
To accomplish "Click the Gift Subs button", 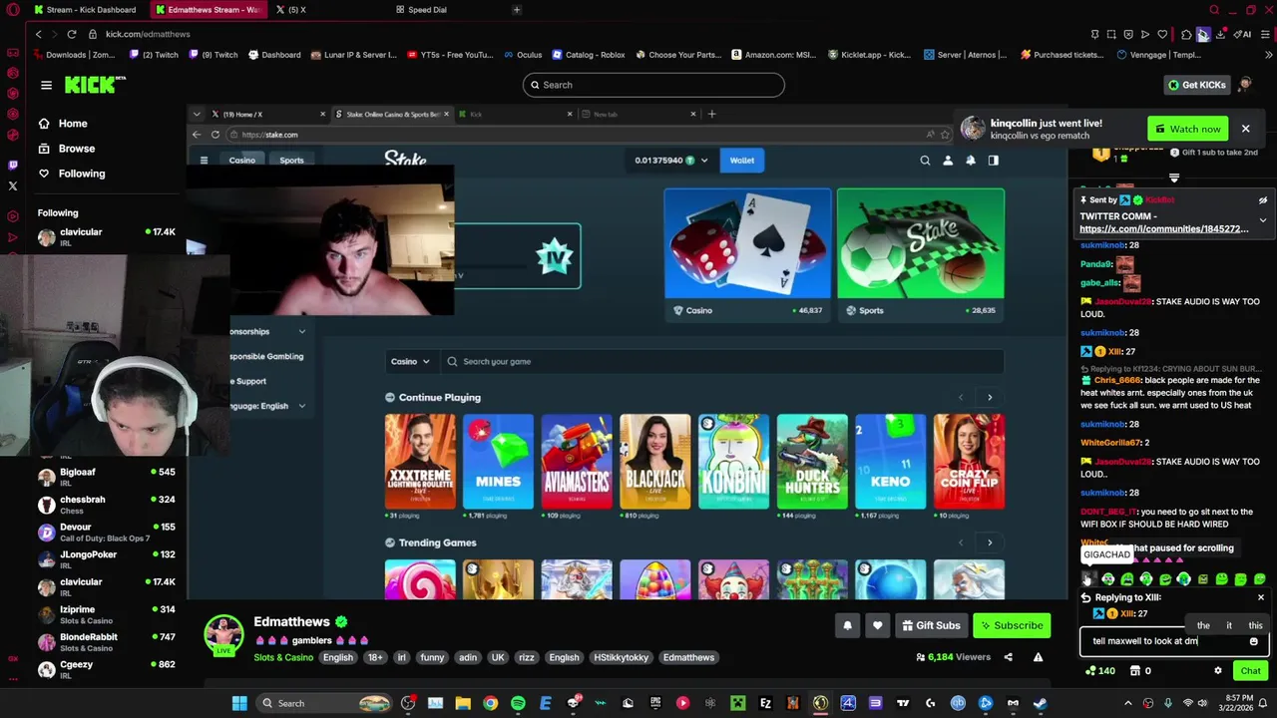I will click(930, 625).
